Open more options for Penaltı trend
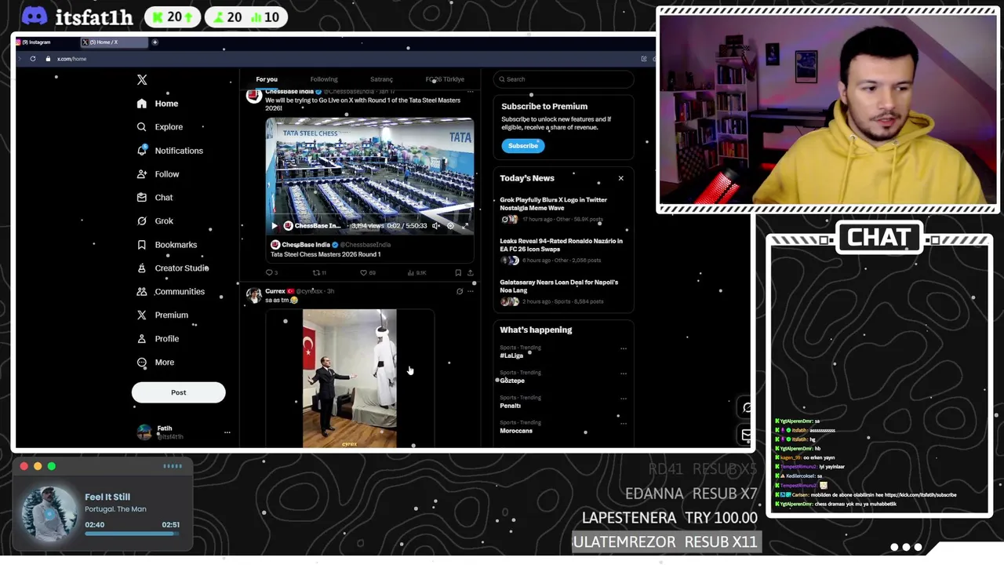This screenshot has width=1004, height=565. (x=624, y=399)
